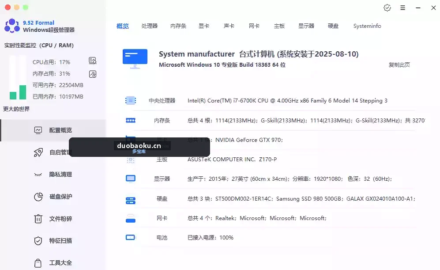Click the monitor details text 27英寸
The width and height of the screenshot is (440, 270).
[290, 179]
